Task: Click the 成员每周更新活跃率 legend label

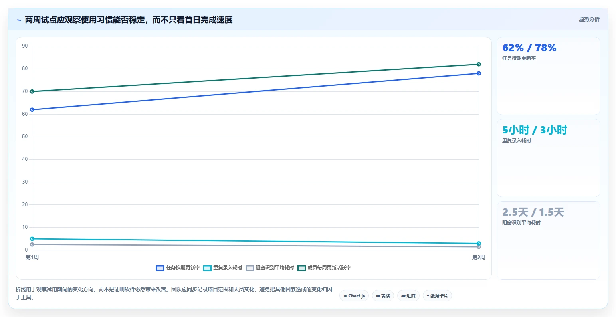Action: click(329, 268)
